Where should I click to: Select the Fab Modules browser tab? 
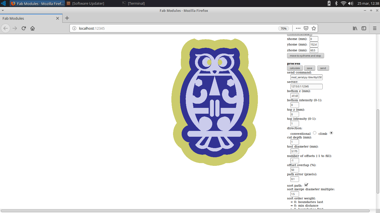pyautogui.click(x=31, y=18)
